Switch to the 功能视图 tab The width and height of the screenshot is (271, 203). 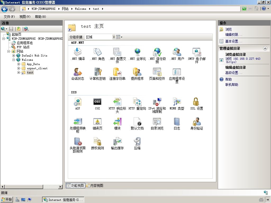pos(75,186)
